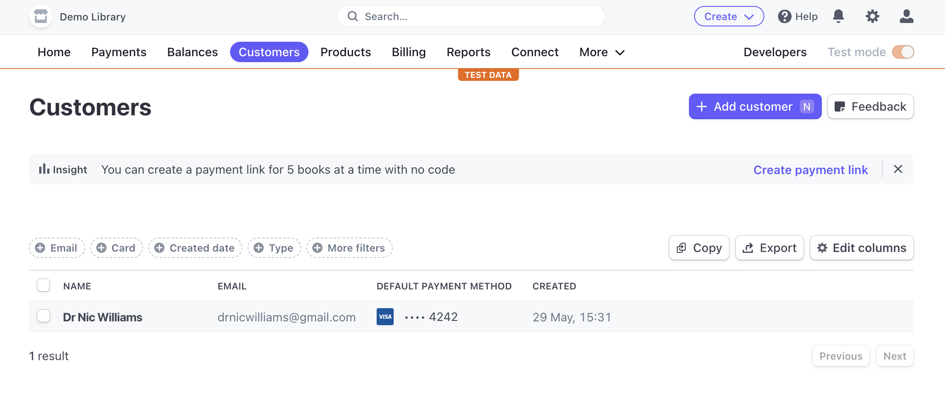Add a Created date filter
The width and height of the screenshot is (945, 395).
tap(195, 248)
